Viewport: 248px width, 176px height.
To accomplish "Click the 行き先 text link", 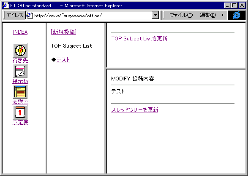I will (20, 61).
